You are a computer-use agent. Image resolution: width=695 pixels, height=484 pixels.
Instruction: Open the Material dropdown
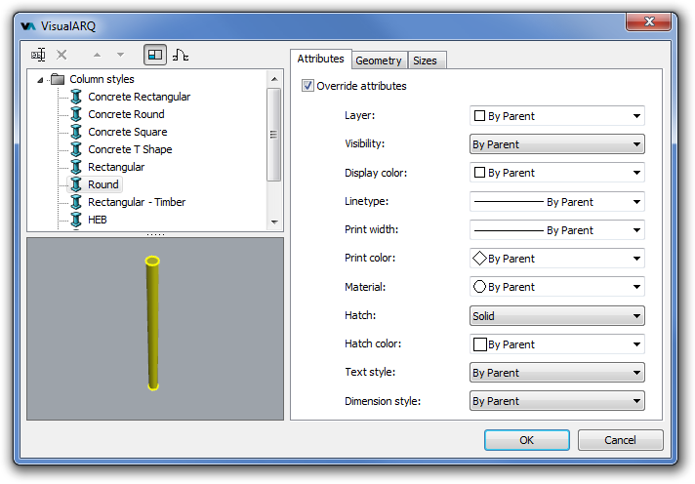(x=556, y=287)
